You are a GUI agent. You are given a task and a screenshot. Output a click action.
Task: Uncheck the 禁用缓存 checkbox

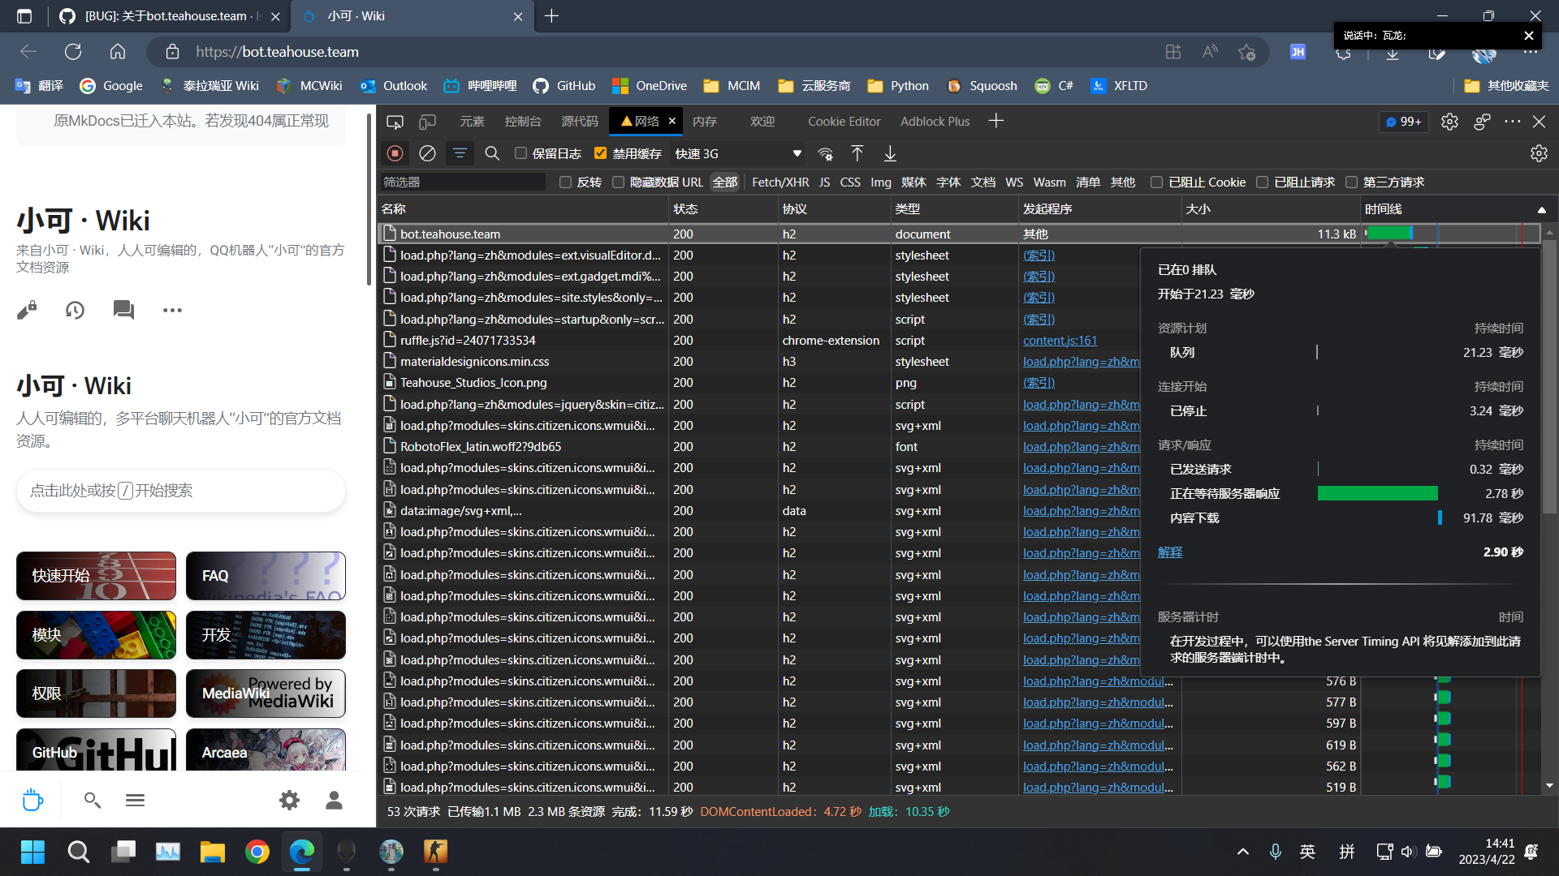coord(601,152)
